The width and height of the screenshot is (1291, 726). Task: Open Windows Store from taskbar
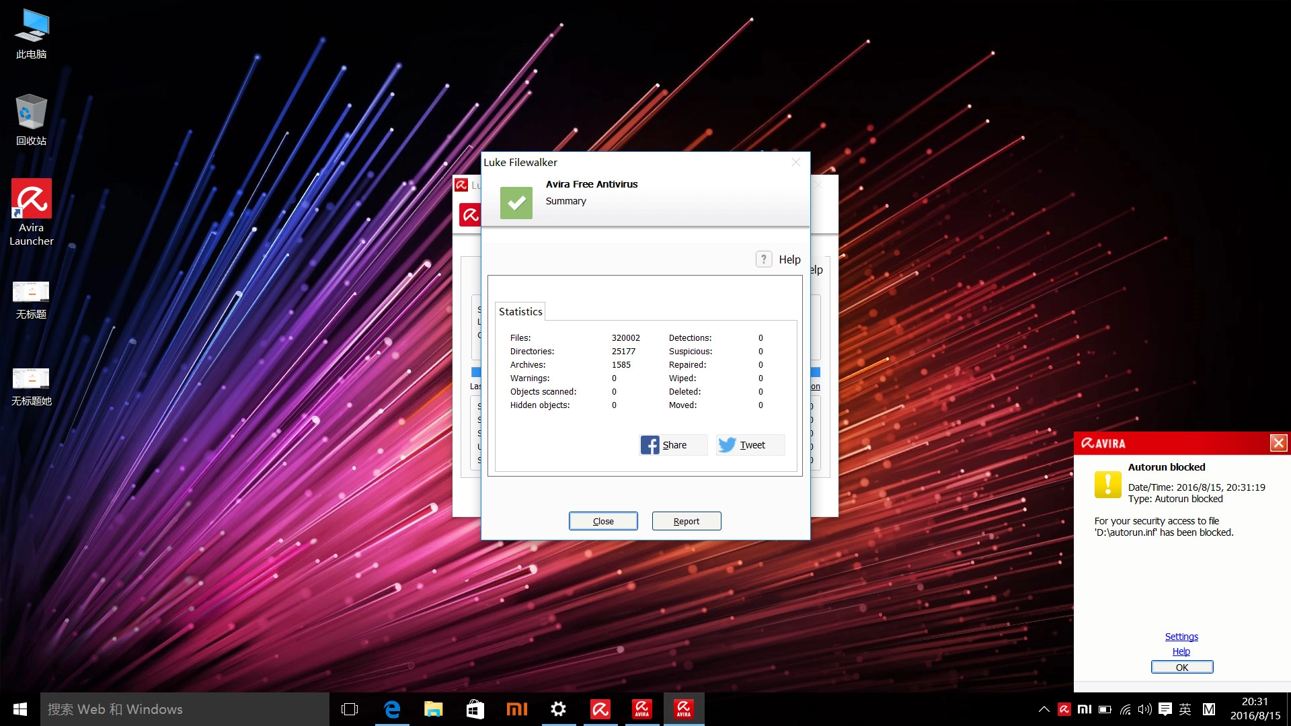pos(475,709)
